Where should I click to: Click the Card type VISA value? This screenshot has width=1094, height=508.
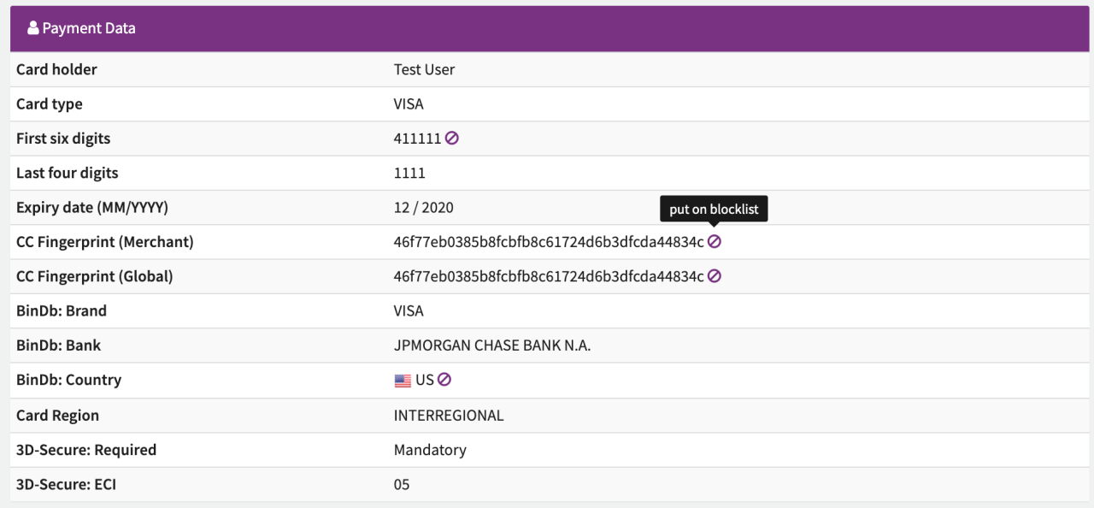point(409,104)
